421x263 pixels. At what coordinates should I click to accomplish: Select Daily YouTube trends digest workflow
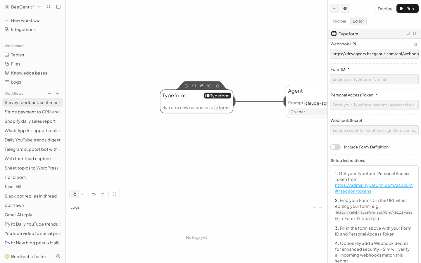pyautogui.click(x=33, y=140)
